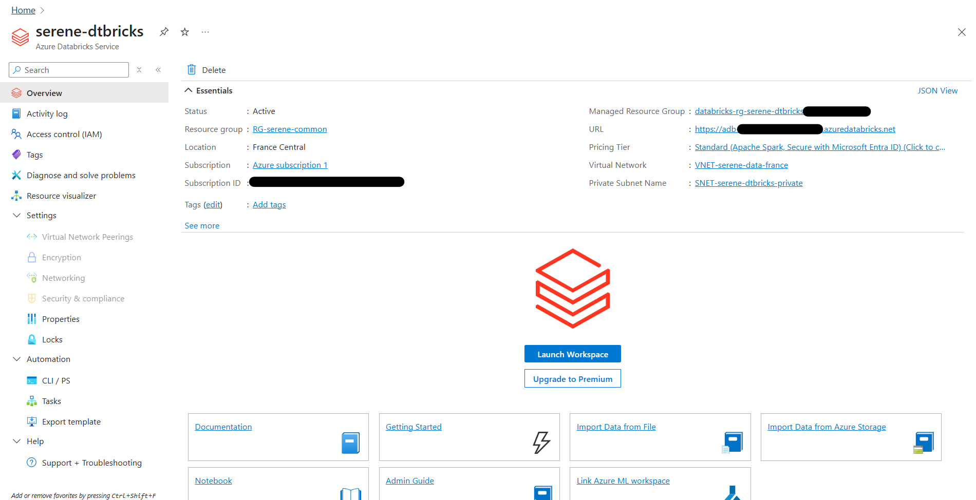Open Azure subscription 1 link
The width and height of the screenshot is (976, 500).
[x=290, y=165]
